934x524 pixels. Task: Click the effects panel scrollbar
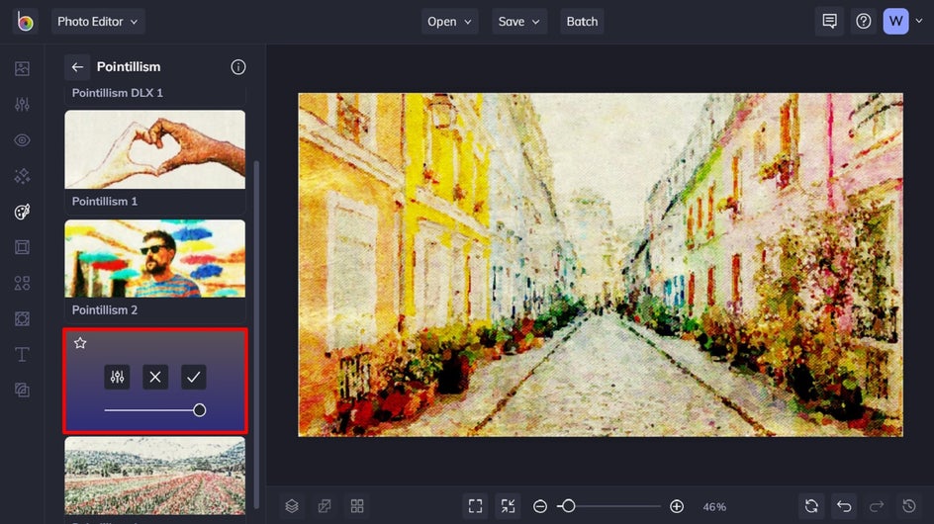click(256, 333)
